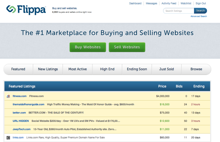Click 'Links.com Rare, High Quality' description
Screen dimensions: 220x142
coord(65,138)
